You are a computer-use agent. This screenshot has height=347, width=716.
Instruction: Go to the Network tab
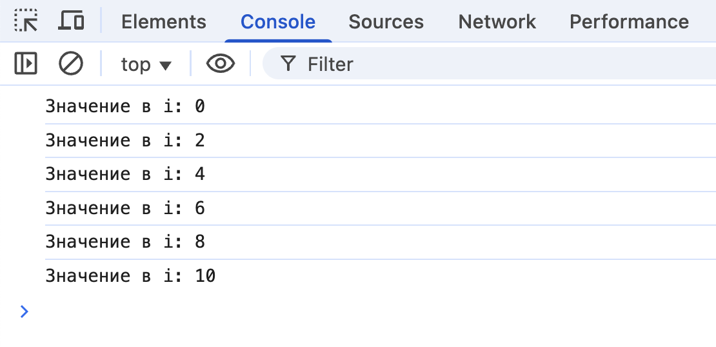[497, 22]
